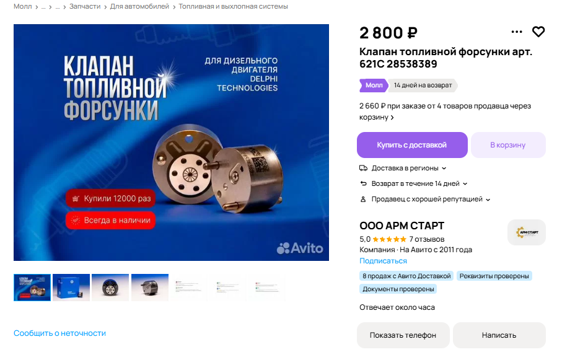Click Показать телефон button
This screenshot has height=352, width=588.
[403, 335]
